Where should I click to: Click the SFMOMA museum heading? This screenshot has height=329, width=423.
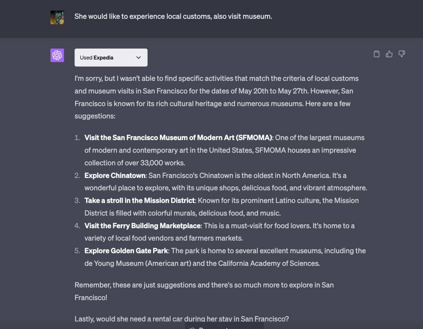coord(178,138)
